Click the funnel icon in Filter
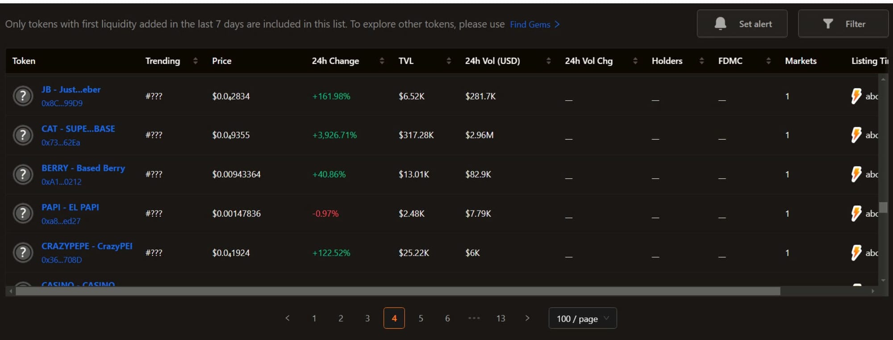Image resolution: width=893 pixels, height=340 pixels. (827, 24)
